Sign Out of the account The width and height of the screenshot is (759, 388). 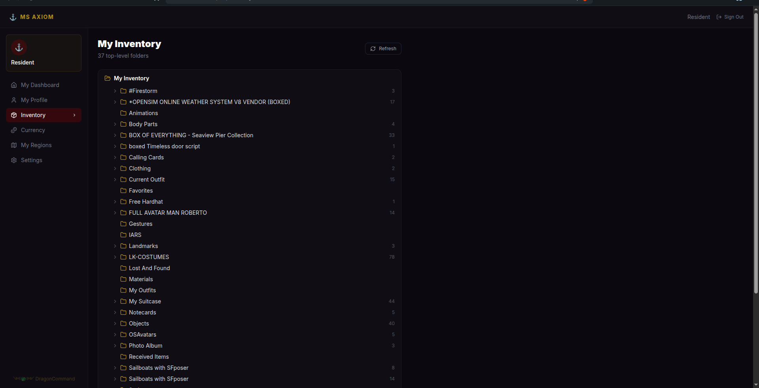tap(730, 17)
